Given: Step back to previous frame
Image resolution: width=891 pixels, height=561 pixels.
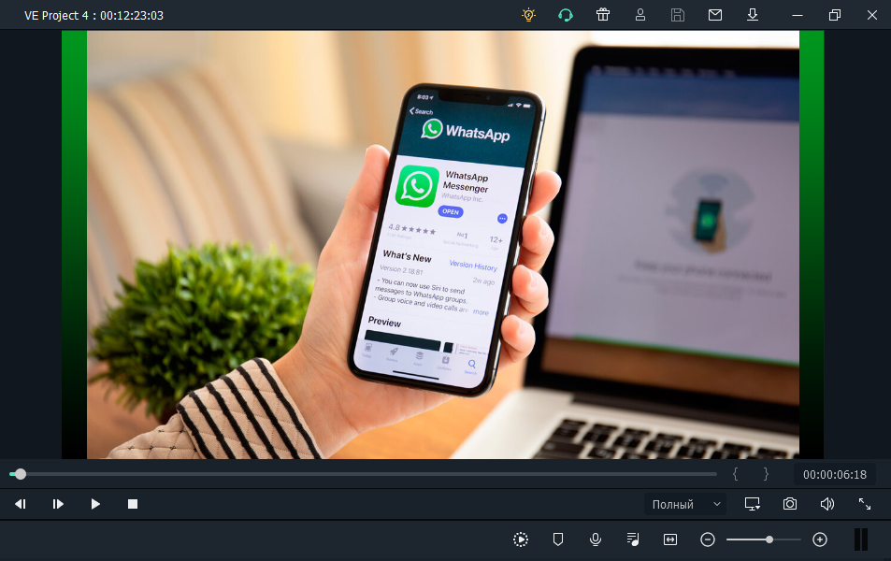Looking at the screenshot, I should pos(21,504).
